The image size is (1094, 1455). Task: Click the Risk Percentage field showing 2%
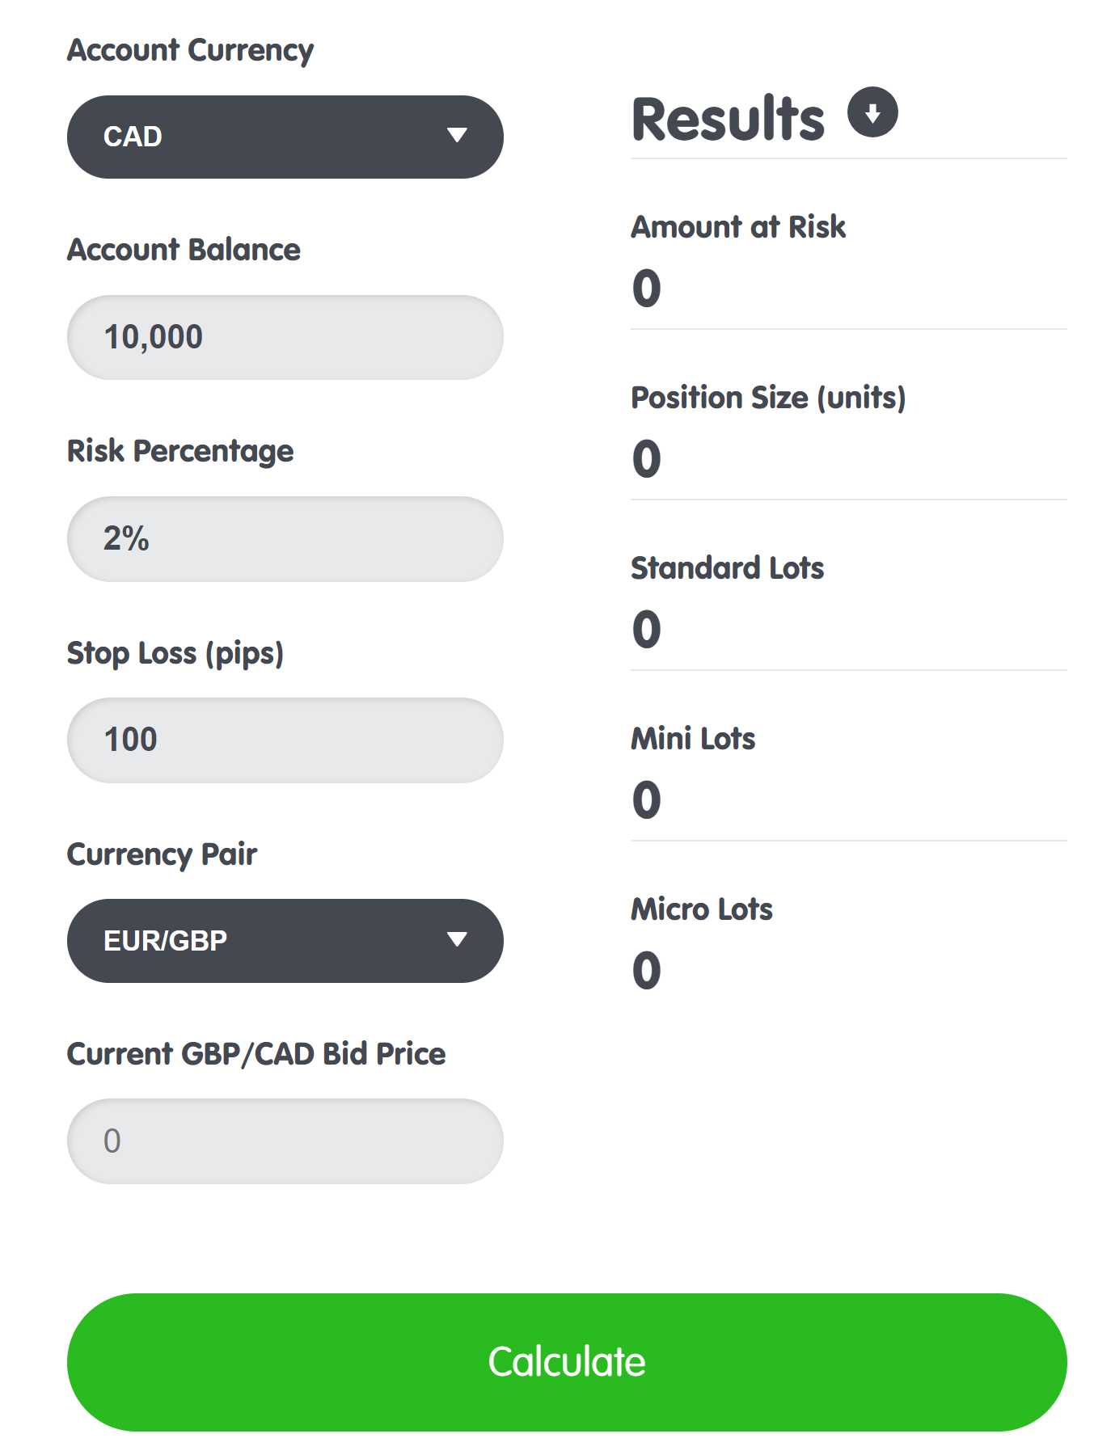[285, 538]
